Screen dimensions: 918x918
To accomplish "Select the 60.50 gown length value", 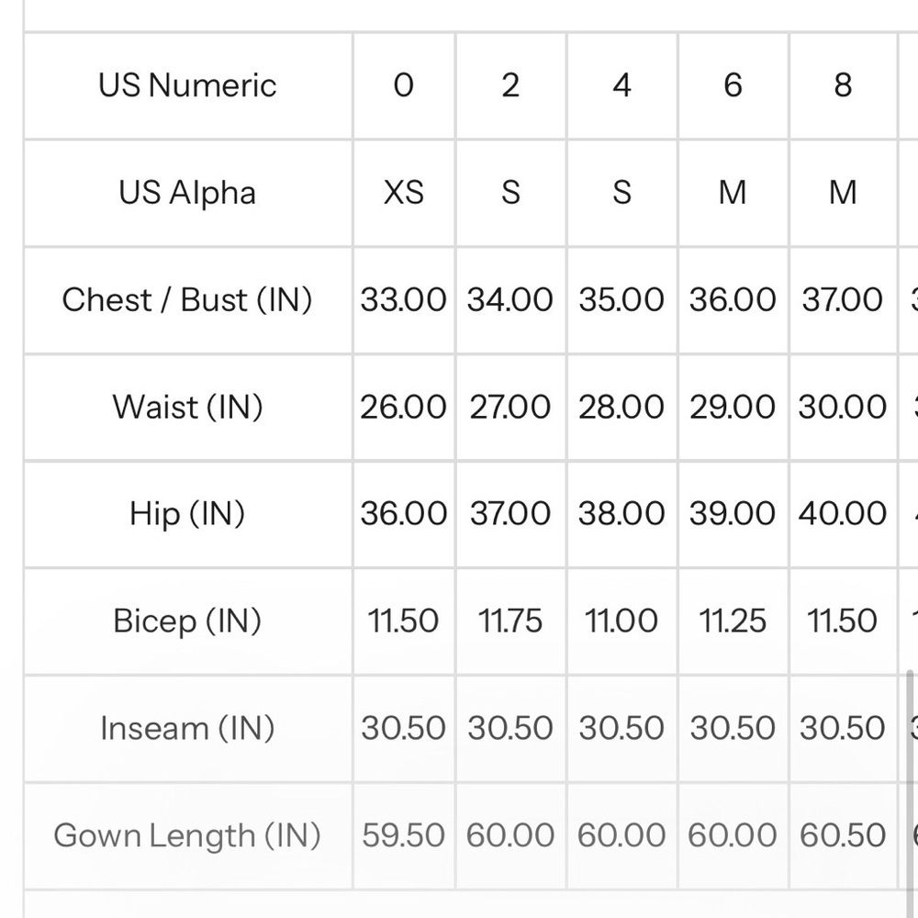I will pos(843,835).
